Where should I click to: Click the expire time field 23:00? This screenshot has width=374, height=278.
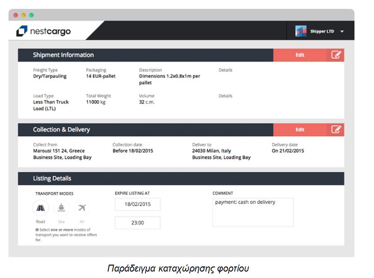[x=138, y=223]
